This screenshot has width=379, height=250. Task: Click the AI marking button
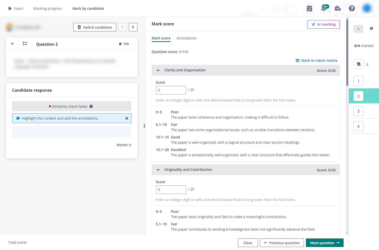tap(323, 24)
